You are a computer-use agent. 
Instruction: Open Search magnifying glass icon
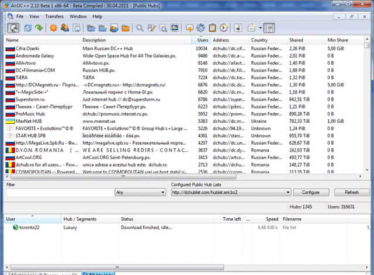140,28
